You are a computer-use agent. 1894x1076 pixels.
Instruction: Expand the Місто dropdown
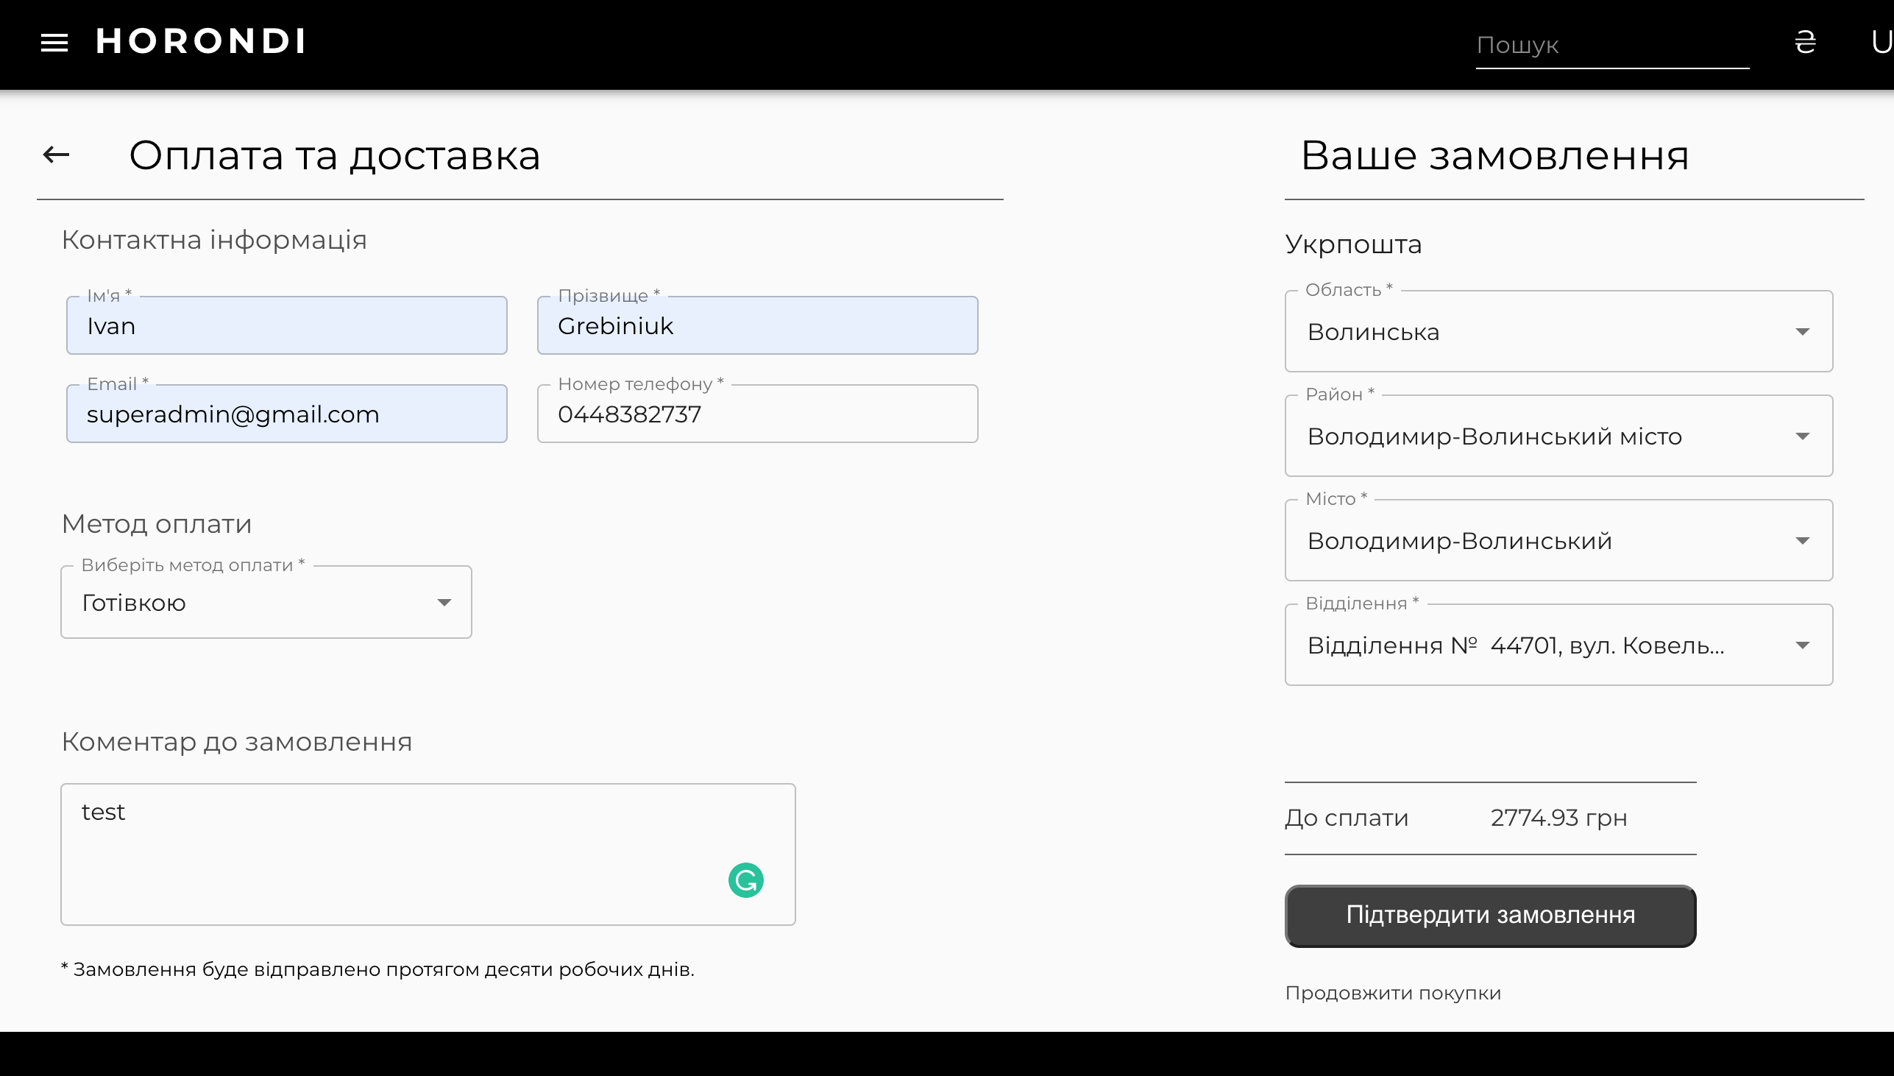(x=1558, y=541)
